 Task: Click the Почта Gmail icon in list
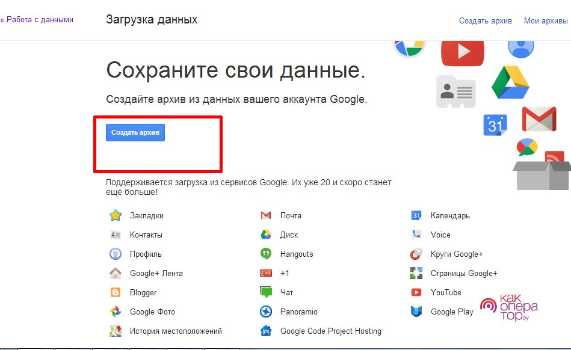(x=266, y=215)
